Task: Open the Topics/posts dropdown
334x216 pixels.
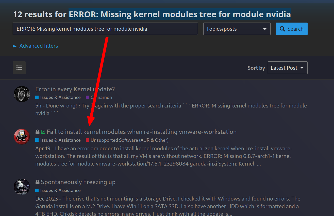Action: point(237,29)
